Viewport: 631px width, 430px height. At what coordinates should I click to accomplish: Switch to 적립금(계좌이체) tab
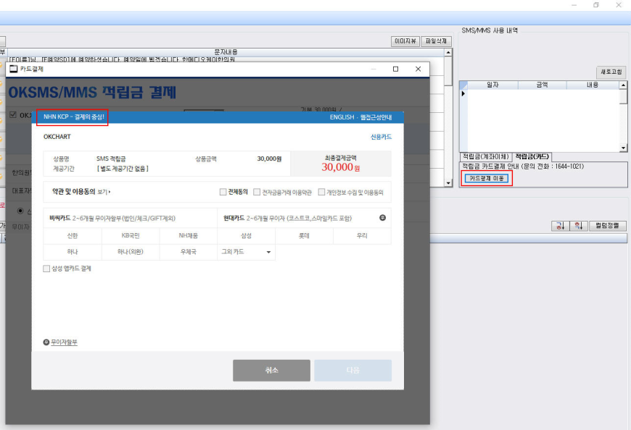(486, 156)
